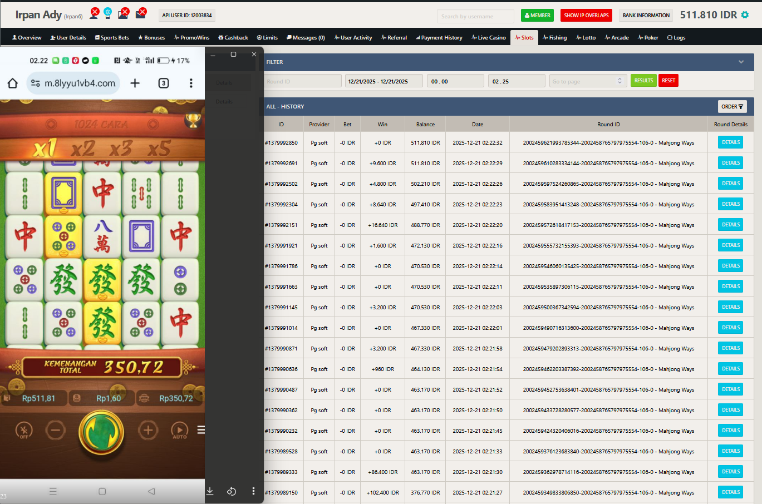Click the envelope icon with red X
Image resolution: width=762 pixels, height=504 pixels.
coord(141,13)
